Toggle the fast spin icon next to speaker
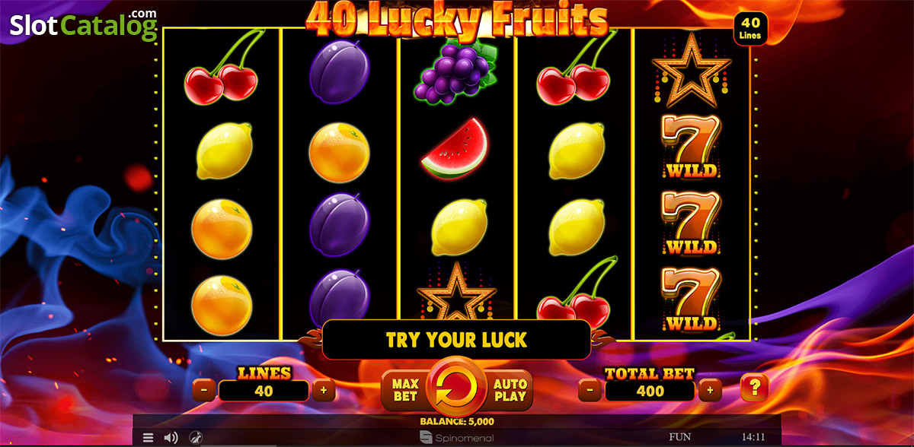 195,437
